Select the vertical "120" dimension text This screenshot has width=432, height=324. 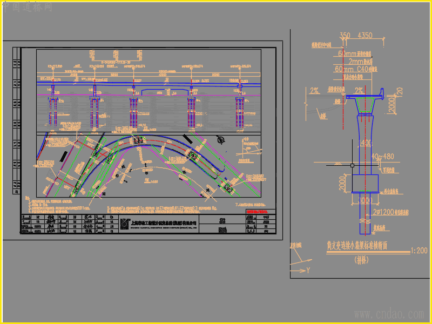pyautogui.click(x=400, y=91)
